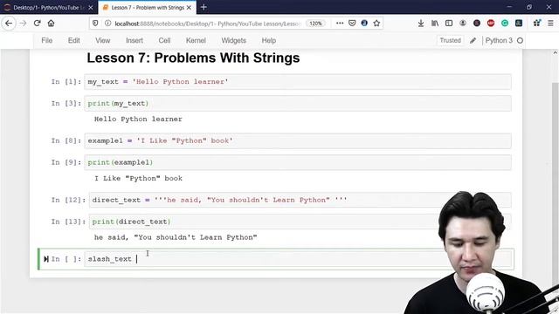Click the 'he said' output line
The height and width of the screenshot is (314, 559).
[176, 237]
